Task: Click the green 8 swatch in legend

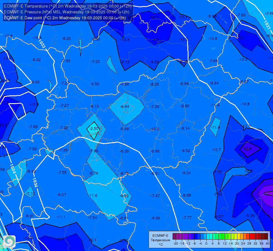Action: pyautogui.click(x=217, y=236)
